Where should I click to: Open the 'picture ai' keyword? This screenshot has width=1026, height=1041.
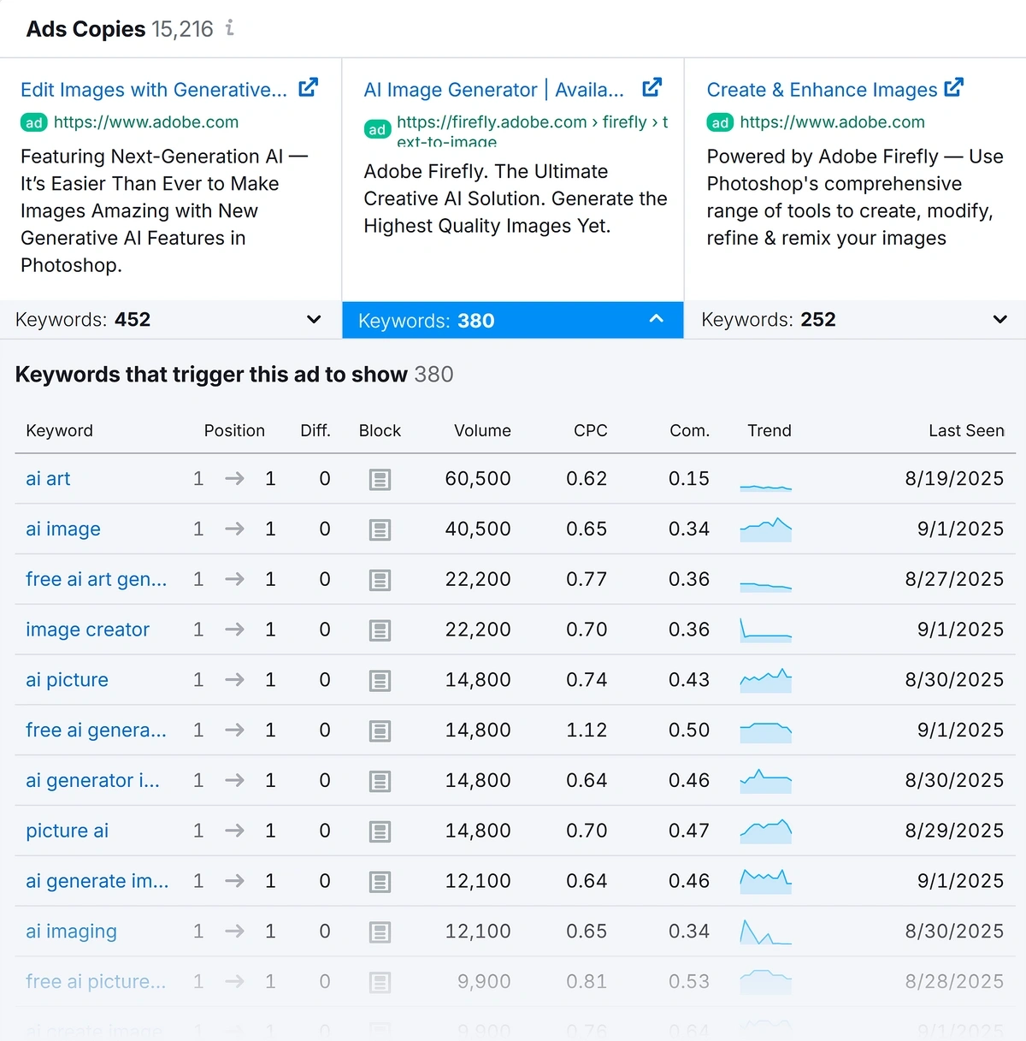pyautogui.click(x=67, y=831)
